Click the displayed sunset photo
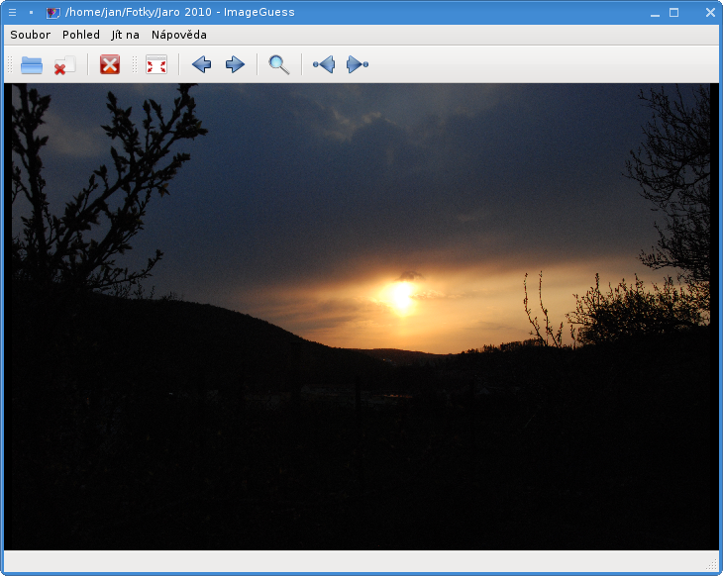 361,317
